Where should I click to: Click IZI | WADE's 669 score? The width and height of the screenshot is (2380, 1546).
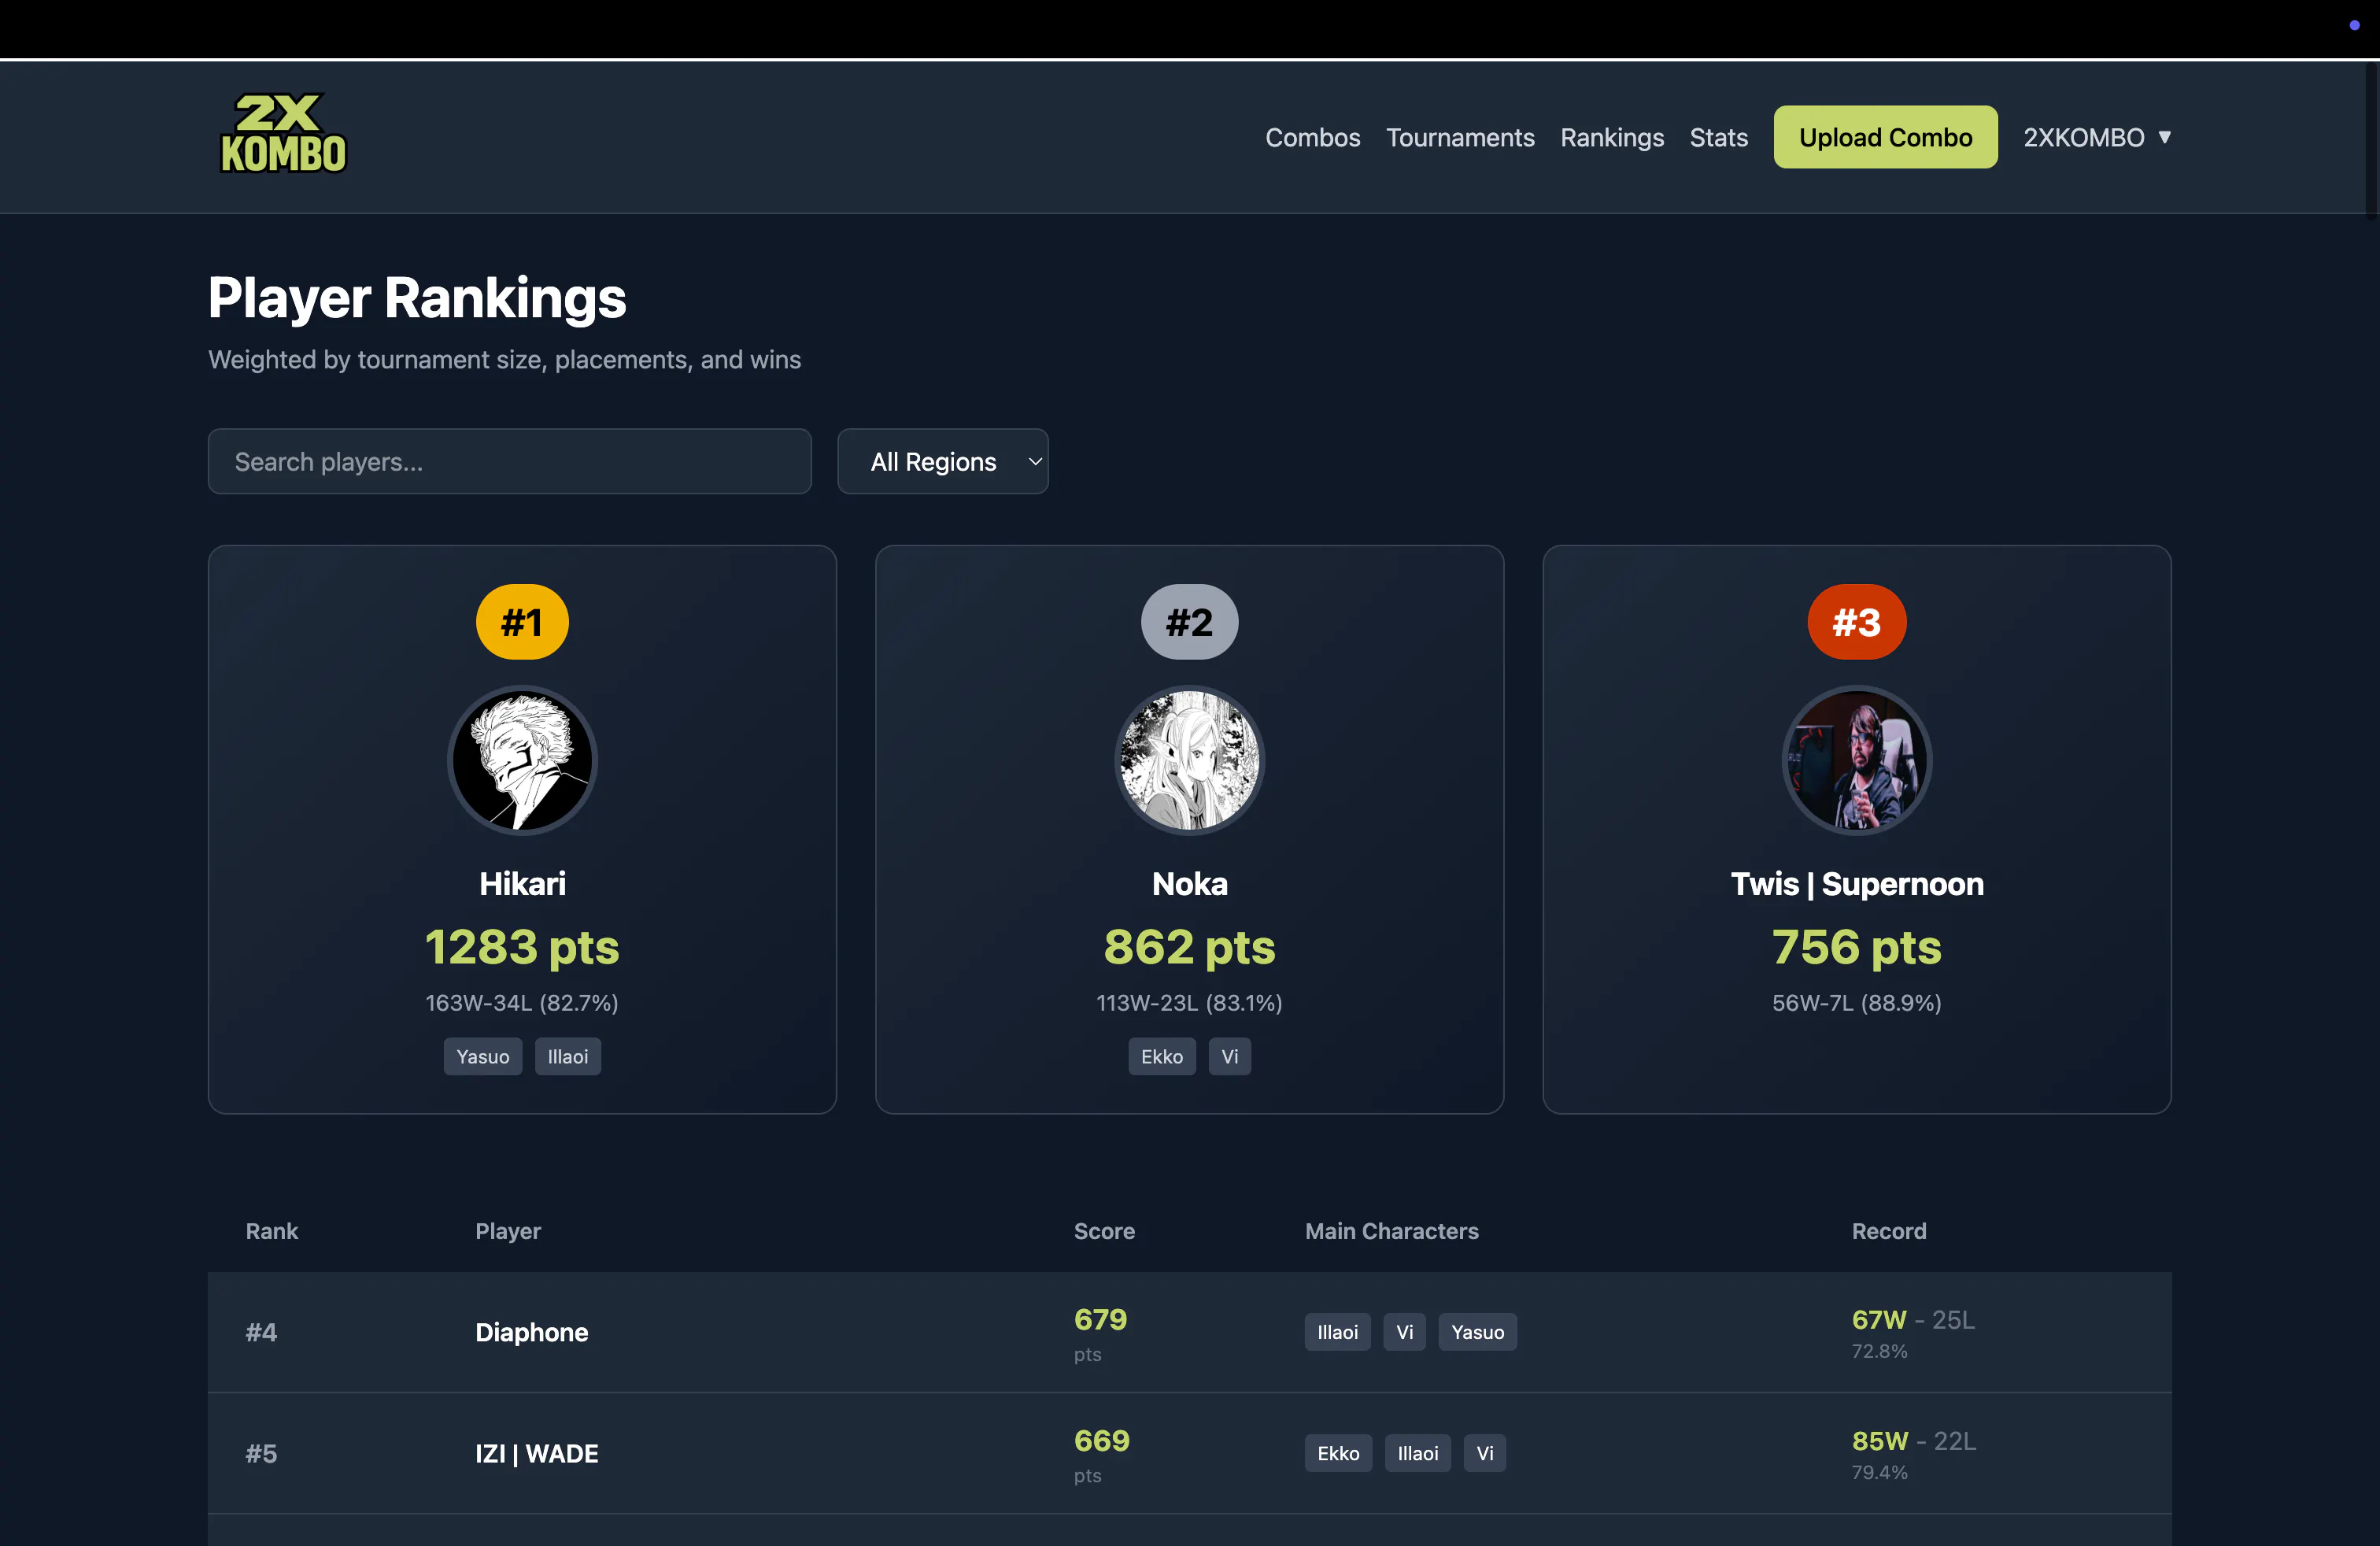pyautogui.click(x=1101, y=1441)
